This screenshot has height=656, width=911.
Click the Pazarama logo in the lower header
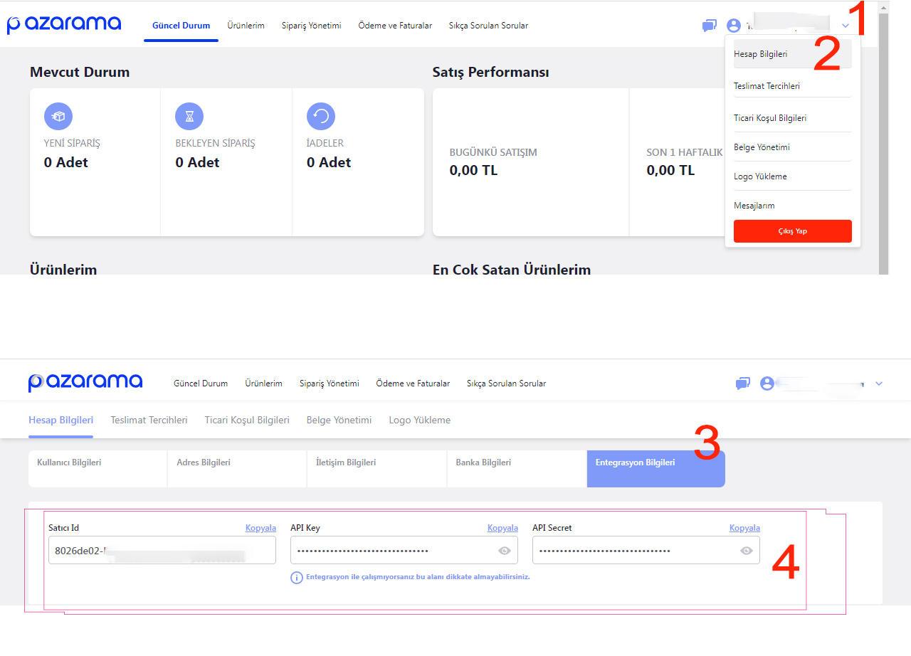coord(85,382)
